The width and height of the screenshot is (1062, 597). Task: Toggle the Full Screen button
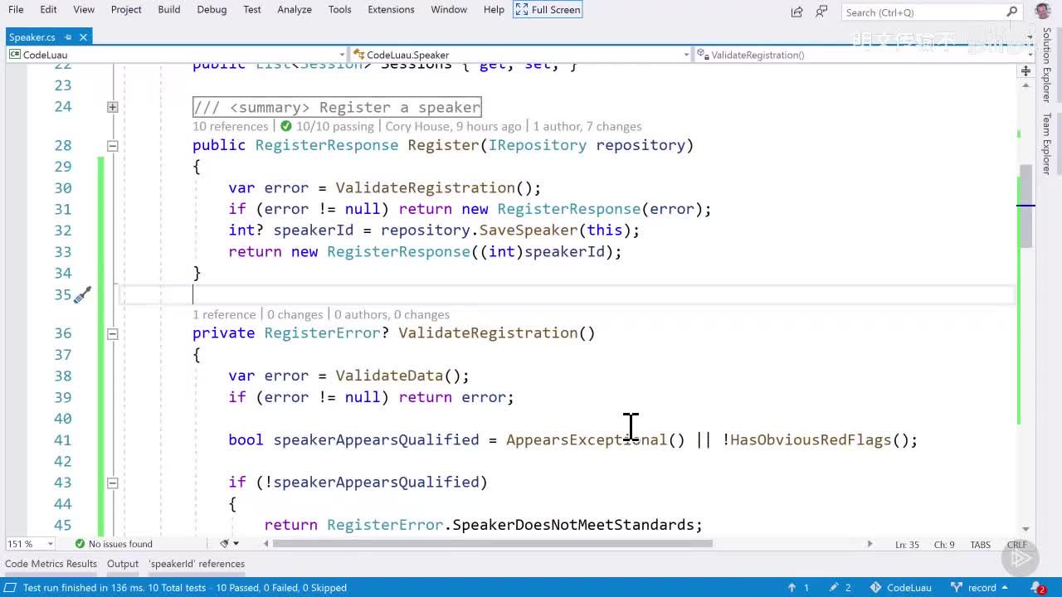coord(548,9)
